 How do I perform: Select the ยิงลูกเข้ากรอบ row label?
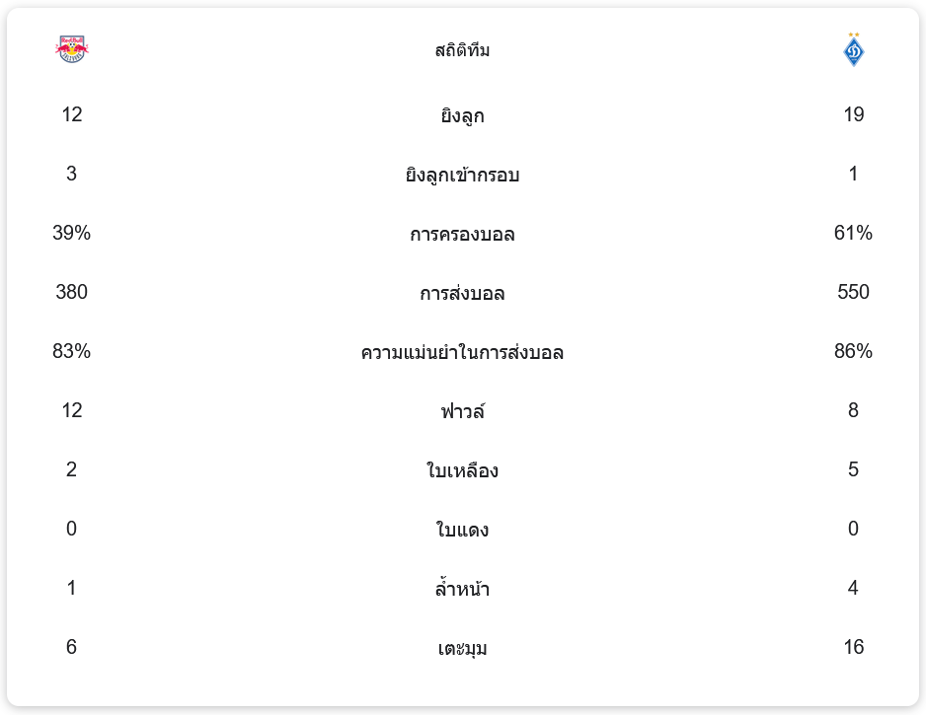pos(462,175)
